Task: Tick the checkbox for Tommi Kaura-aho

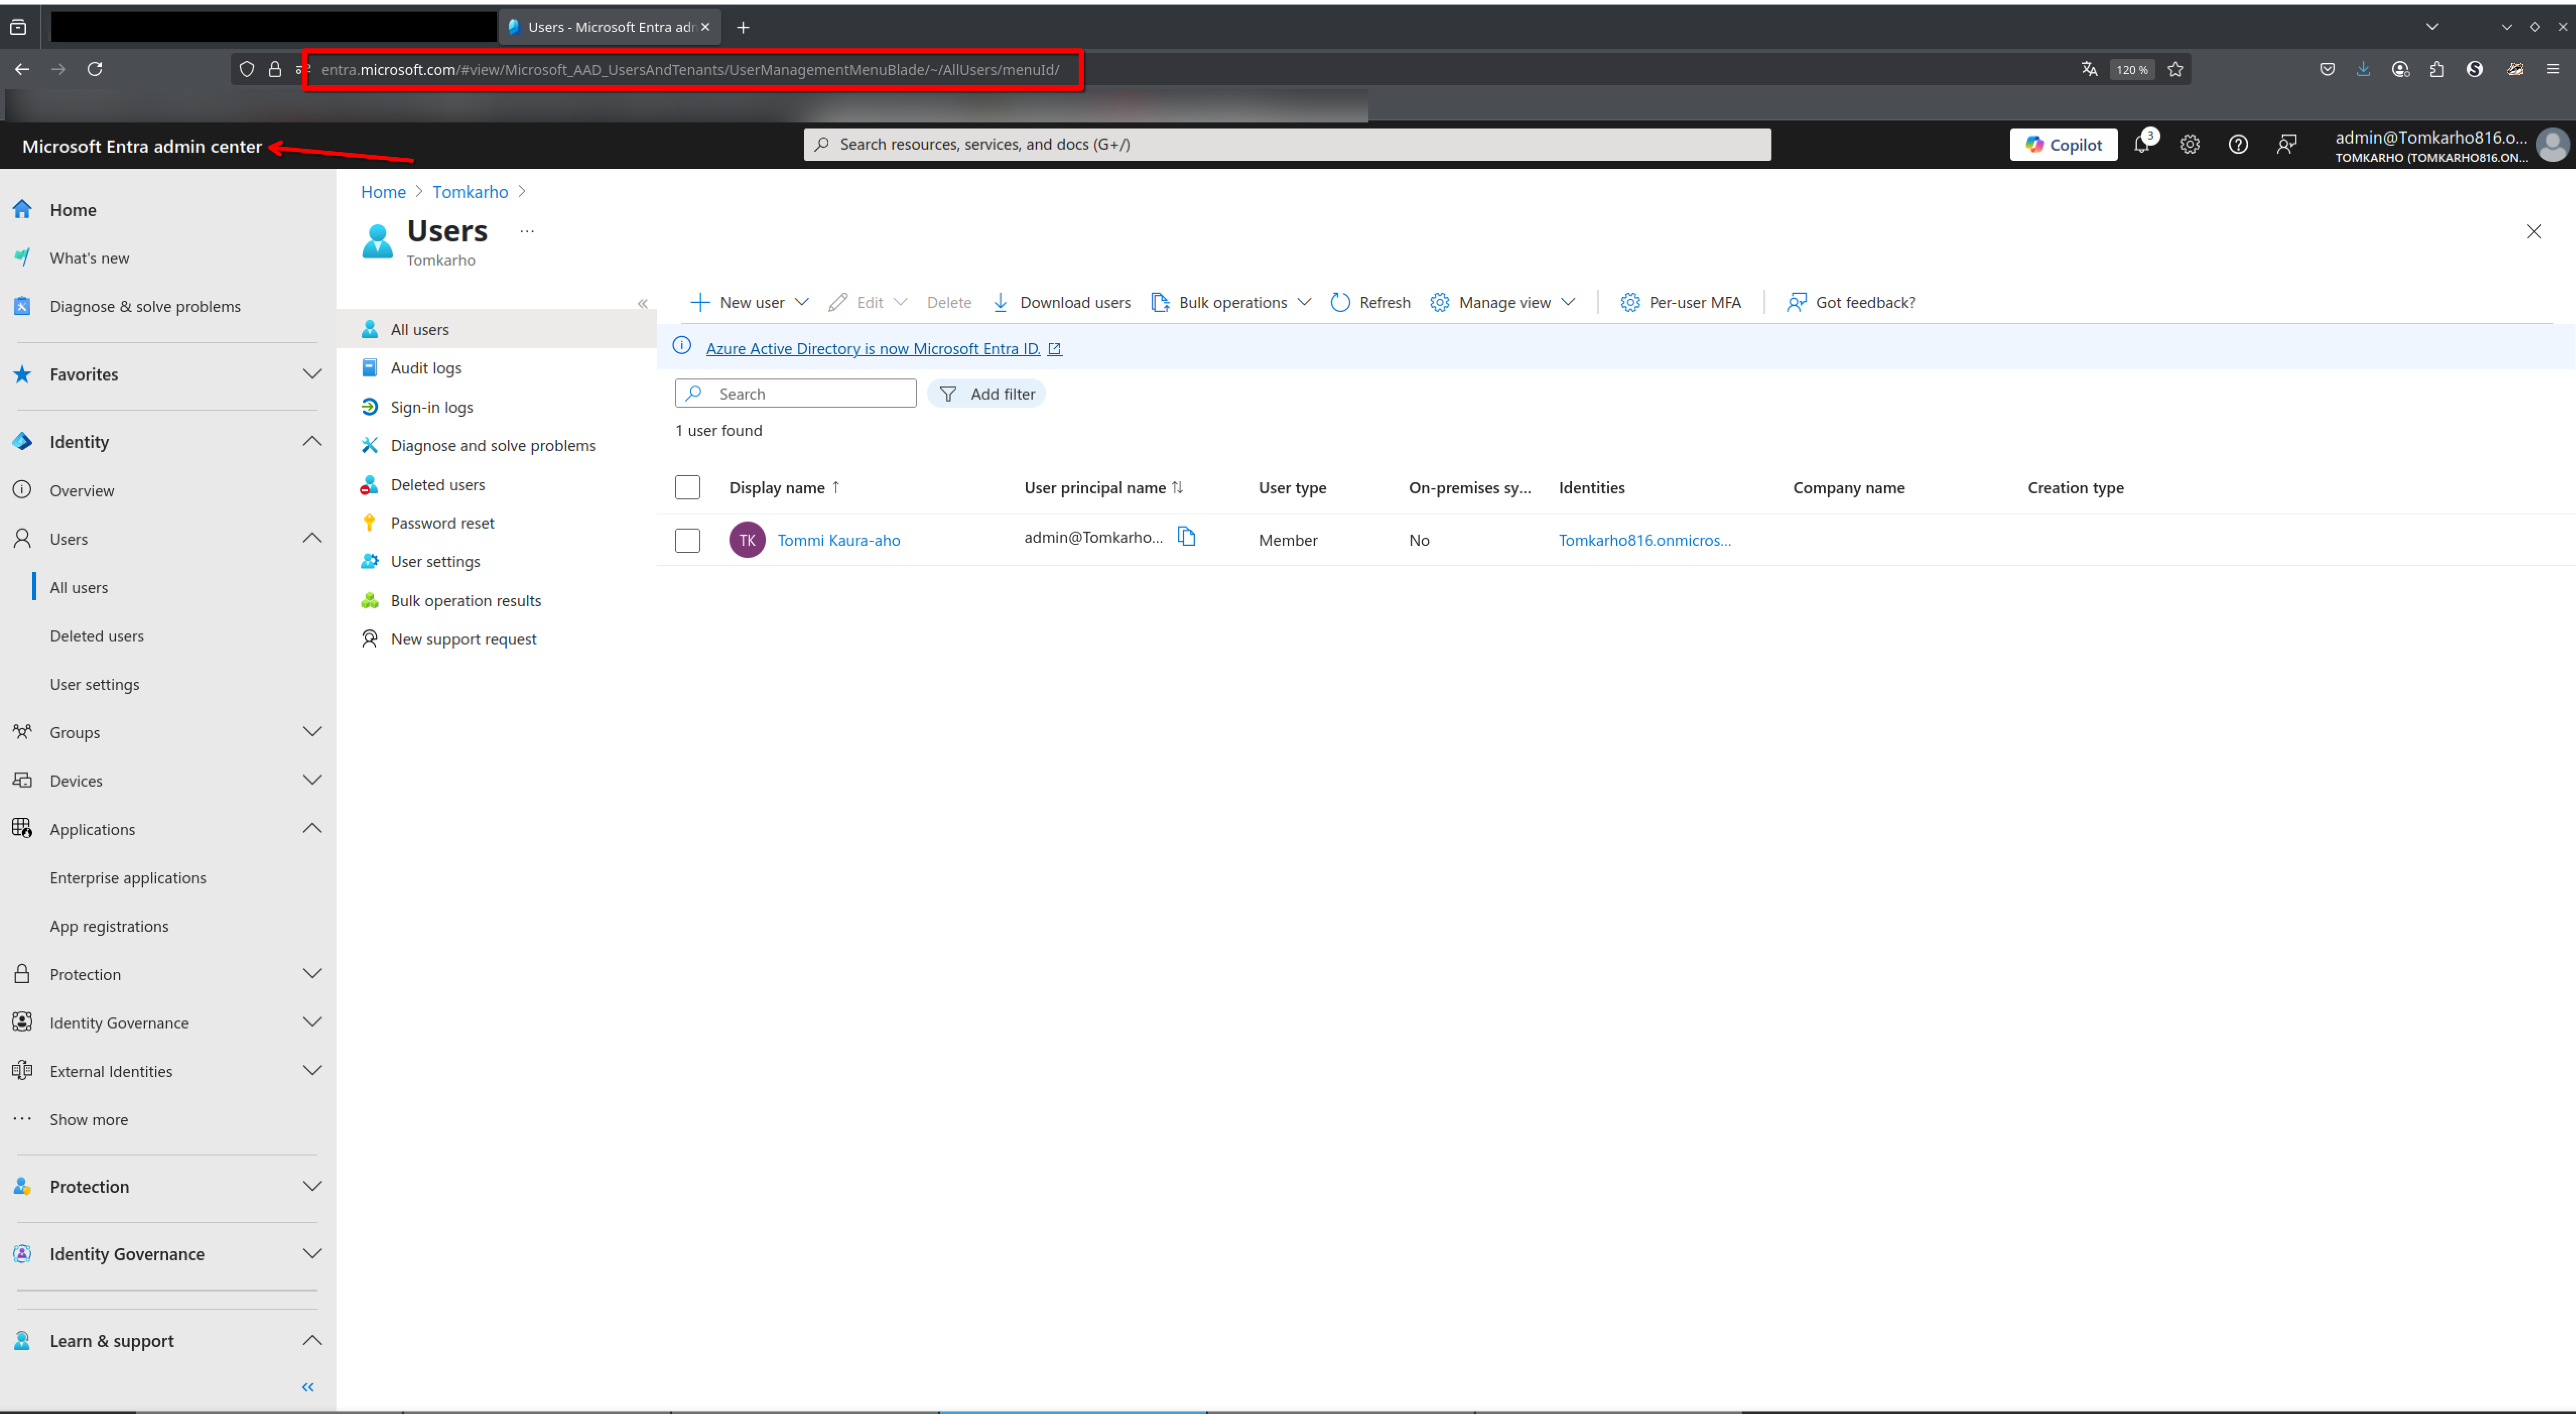Action: click(687, 540)
